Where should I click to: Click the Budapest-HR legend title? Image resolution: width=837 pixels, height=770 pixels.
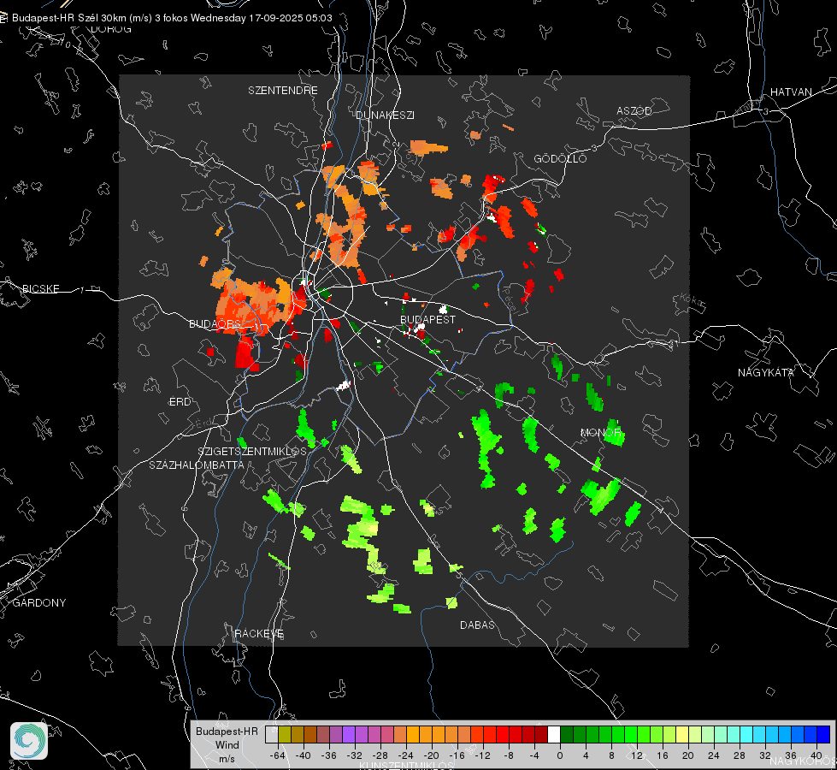click(x=227, y=731)
